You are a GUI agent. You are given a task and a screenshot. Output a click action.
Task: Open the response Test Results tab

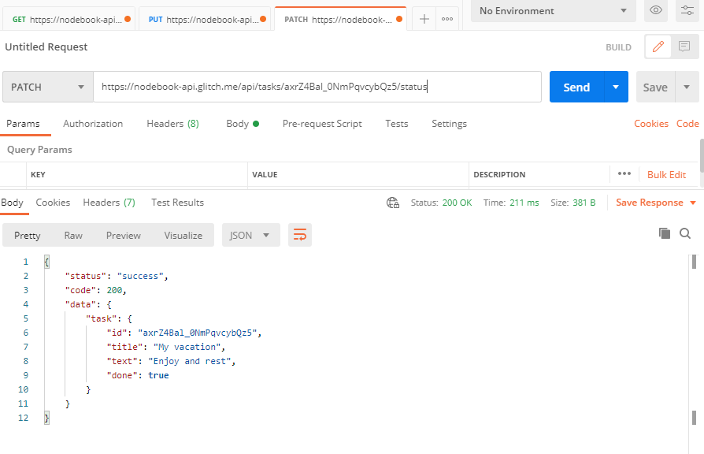click(177, 203)
